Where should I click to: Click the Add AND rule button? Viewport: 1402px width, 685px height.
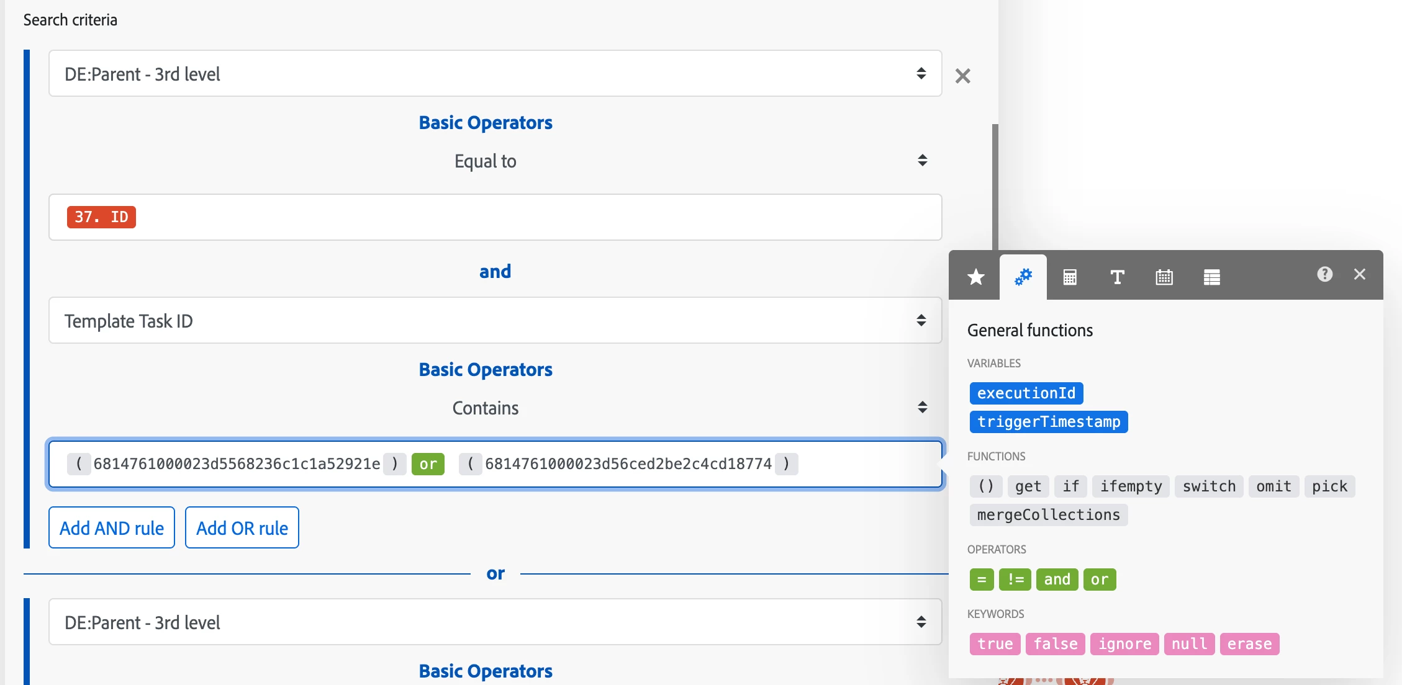click(x=112, y=528)
